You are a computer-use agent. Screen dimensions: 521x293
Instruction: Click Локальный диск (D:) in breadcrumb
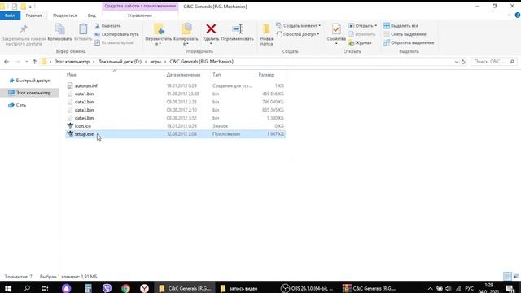click(x=120, y=62)
